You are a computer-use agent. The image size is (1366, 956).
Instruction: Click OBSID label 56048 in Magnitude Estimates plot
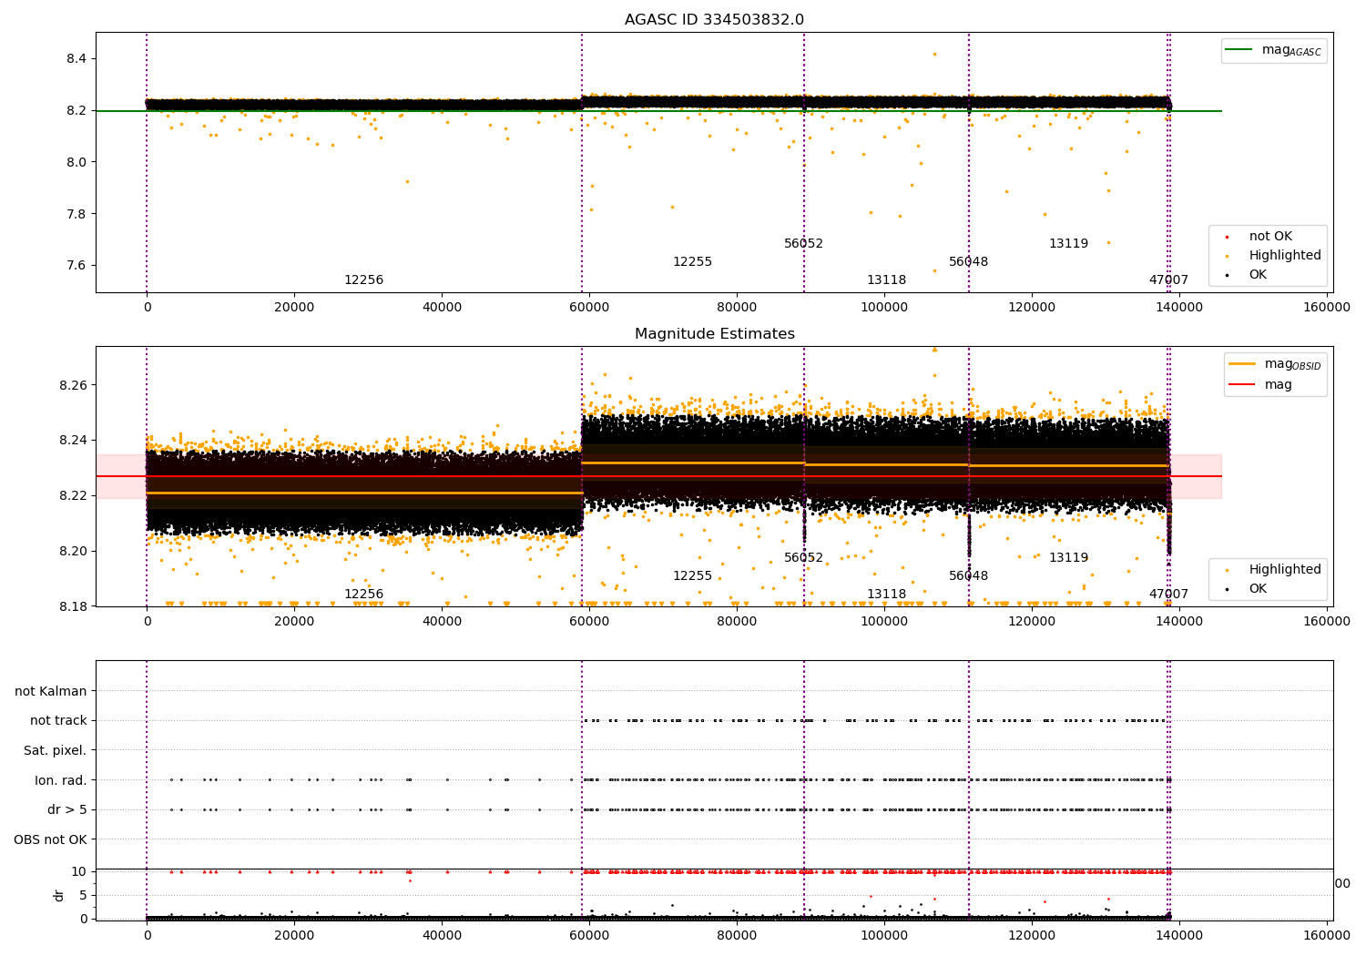tap(968, 576)
